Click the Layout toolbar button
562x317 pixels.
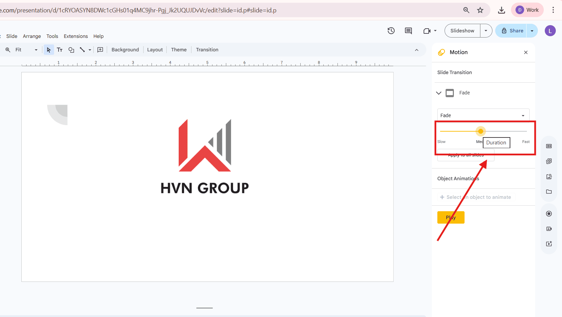tap(155, 50)
